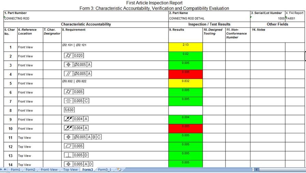Select the red result cell in row 4
The image size is (306, 173).
click(186, 74)
